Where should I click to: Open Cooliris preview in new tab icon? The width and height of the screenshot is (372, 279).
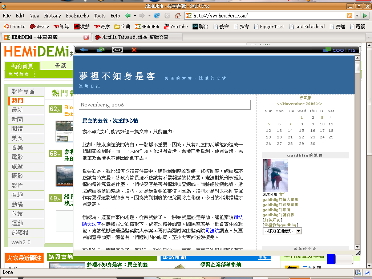(101, 50)
